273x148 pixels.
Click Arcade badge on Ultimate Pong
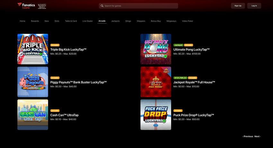pyautogui.click(x=189, y=45)
